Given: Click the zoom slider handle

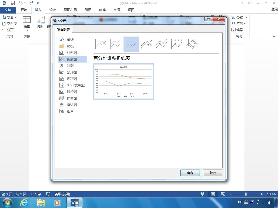Looking at the screenshot, I should tap(246, 194).
